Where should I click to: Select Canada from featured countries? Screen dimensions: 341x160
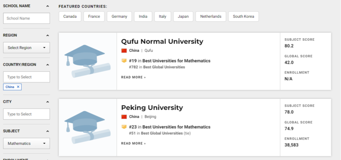point(70,17)
